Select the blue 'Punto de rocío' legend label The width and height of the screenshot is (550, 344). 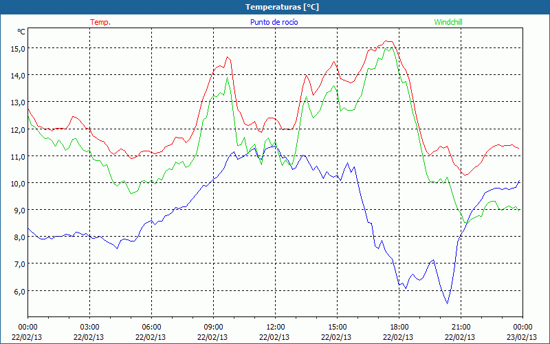click(x=274, y=22)
